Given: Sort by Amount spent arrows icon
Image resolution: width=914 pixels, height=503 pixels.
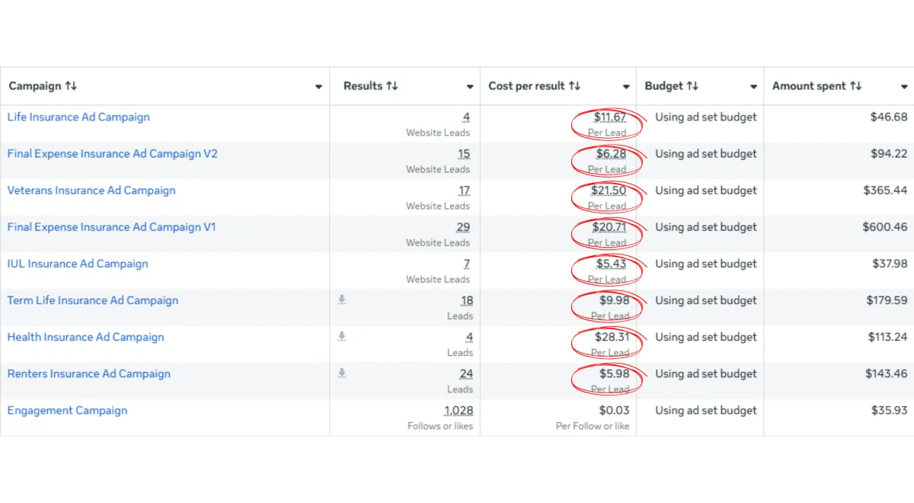Looking at the screenshot, I should click(x=856, y=86).
